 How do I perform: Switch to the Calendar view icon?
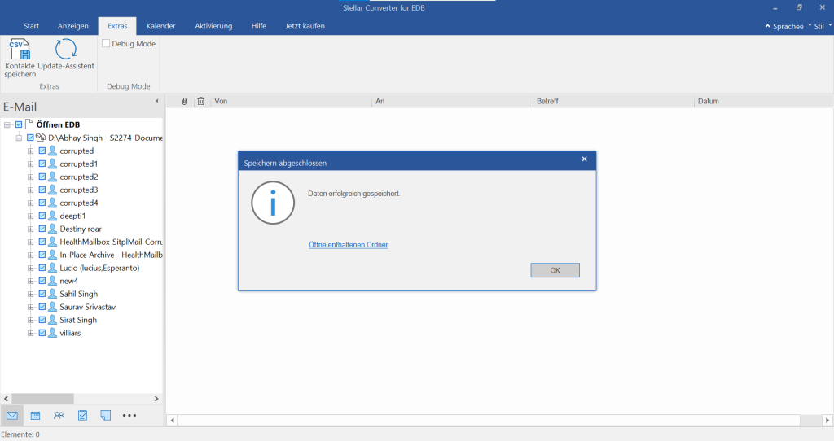[36, 416]
